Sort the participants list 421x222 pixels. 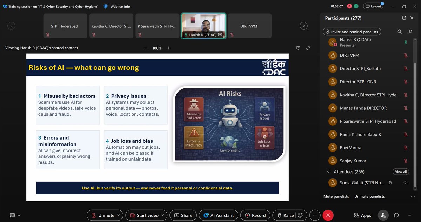[x=411, y=32]
